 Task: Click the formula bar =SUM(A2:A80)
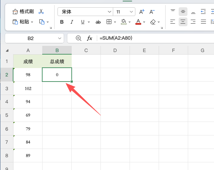156,38
